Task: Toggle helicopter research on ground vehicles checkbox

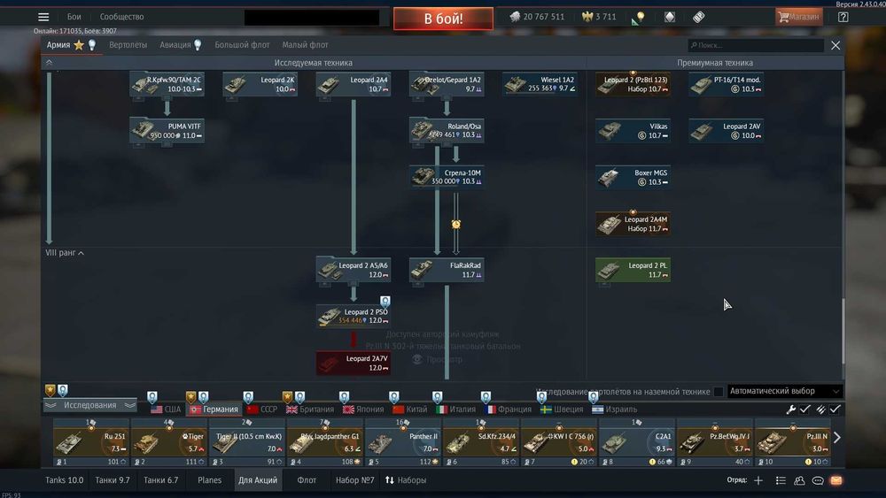Action: tap(719, 391)
